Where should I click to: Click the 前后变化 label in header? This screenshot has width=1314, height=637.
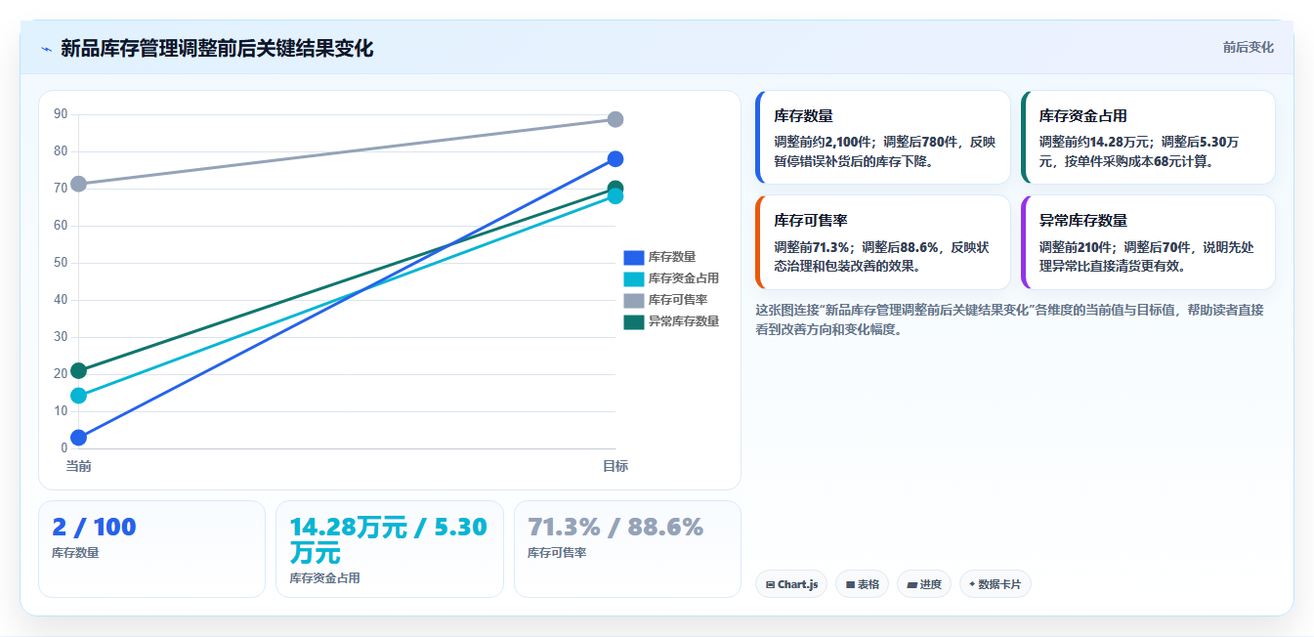tap(1248, 48)
